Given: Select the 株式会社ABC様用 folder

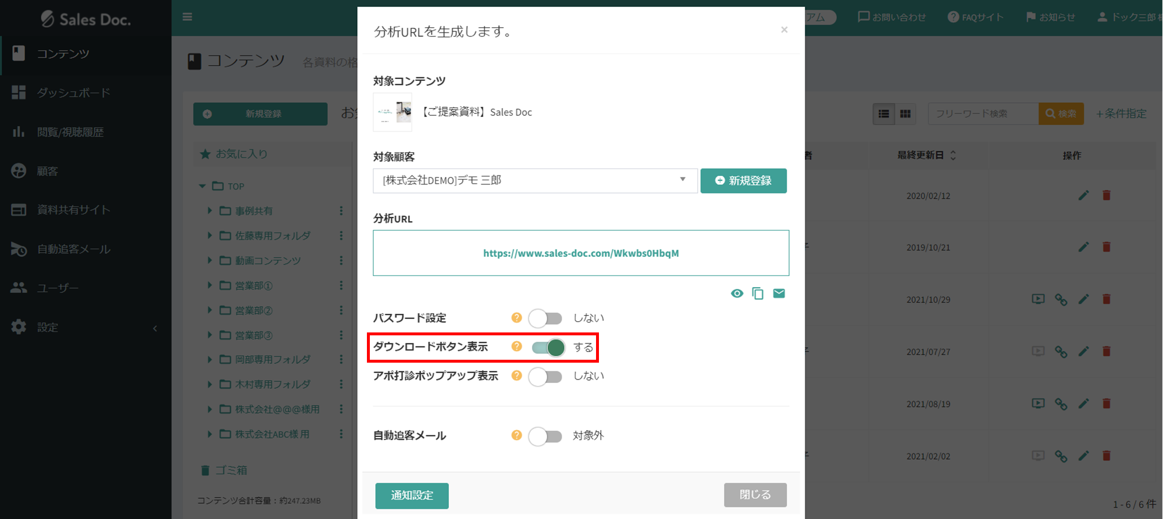Looking at the screenshot, I should coord(272,434).
